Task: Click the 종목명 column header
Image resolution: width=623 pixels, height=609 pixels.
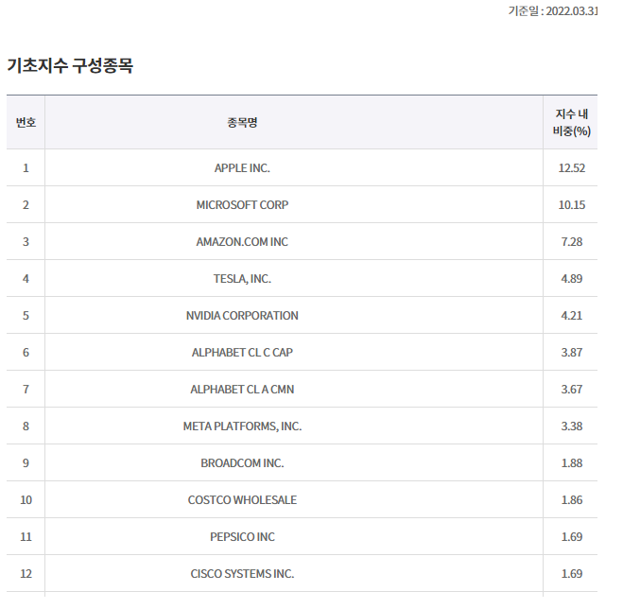Action: 242,122
